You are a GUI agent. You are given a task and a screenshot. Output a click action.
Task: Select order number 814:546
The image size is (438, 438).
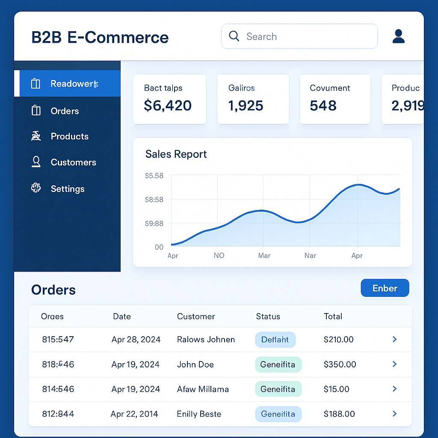[x=58, y=389]
